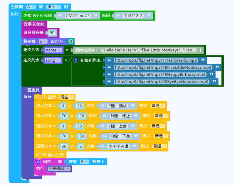The image size is (235, 185).
Task: Select the OLED 显示生效 block
Action: pos(50,154)
